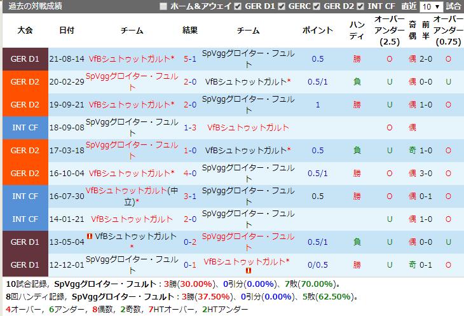
Task: Click half-time score 2-0 in 21-08-14 row
Action: tap(426, 59)
